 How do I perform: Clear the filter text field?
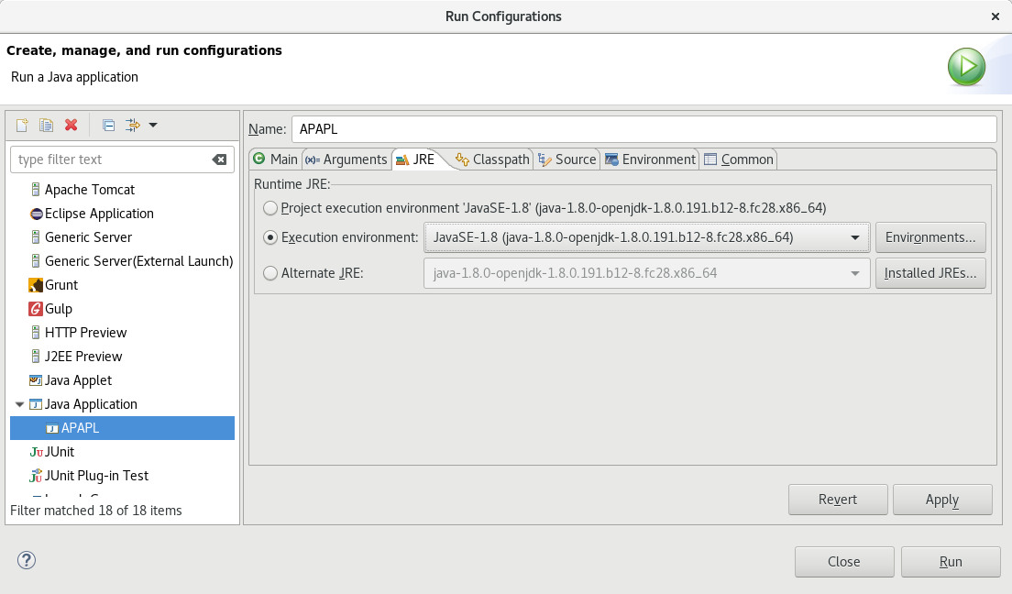(220, 159)
